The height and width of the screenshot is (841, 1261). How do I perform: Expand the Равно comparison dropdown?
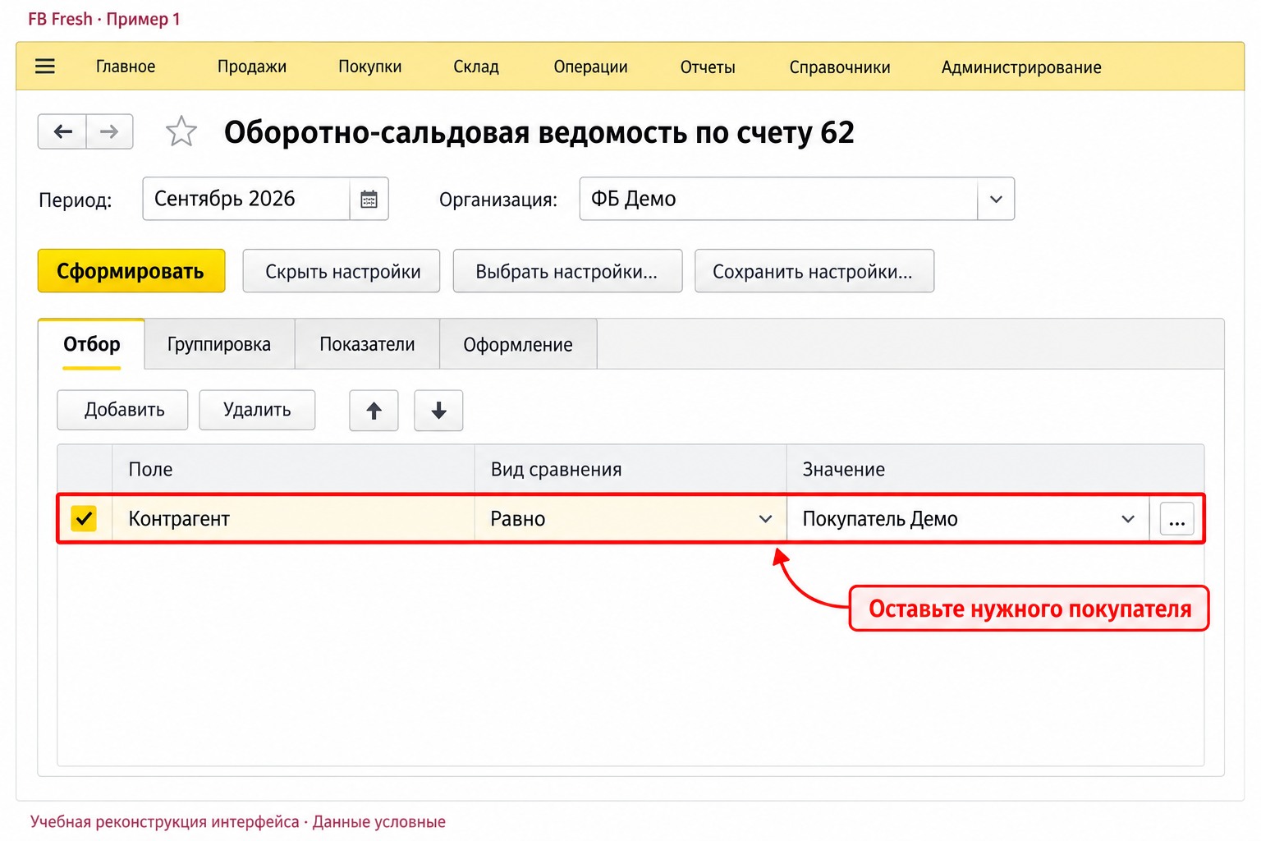coord(765,519)
